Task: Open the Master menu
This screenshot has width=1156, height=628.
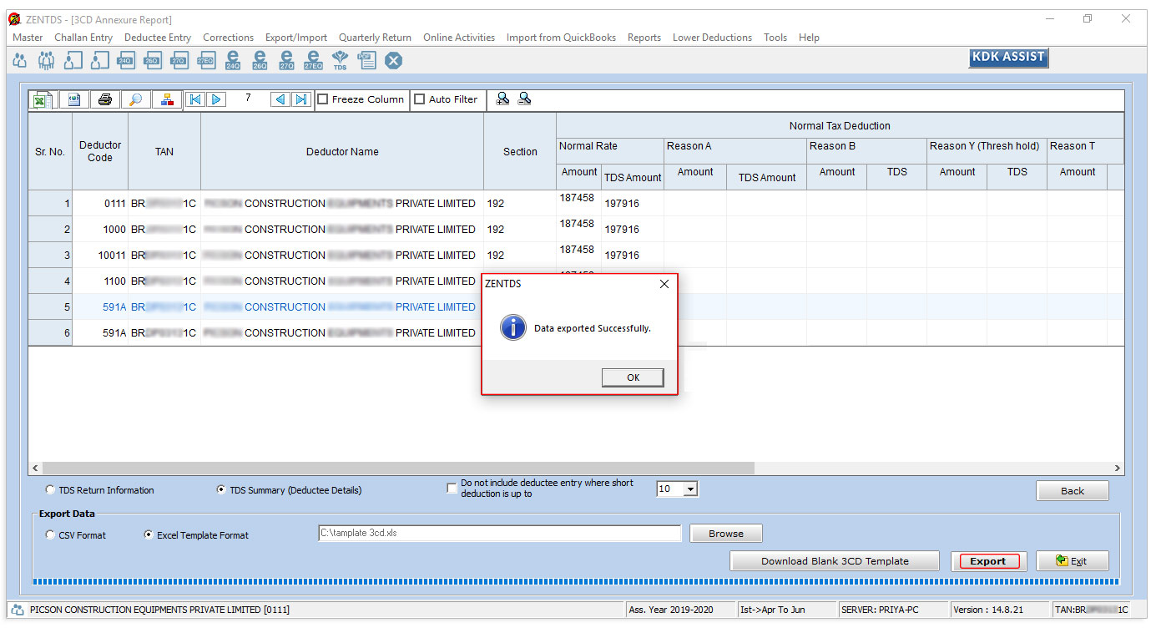Action: [x=28, y=38]
